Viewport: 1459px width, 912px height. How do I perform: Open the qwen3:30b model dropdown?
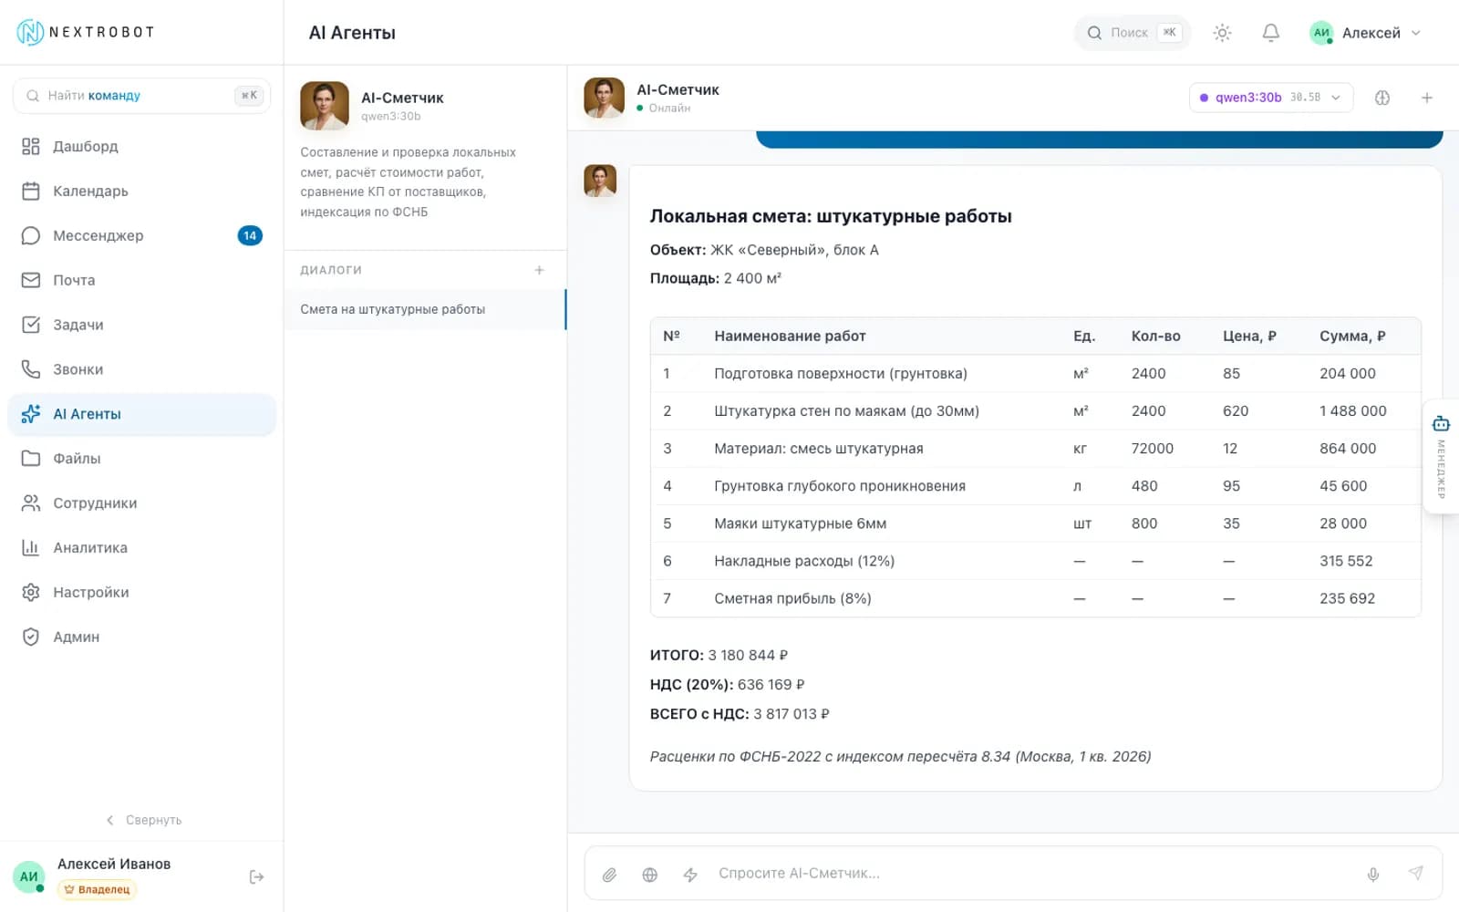(x=1270, y=98)
